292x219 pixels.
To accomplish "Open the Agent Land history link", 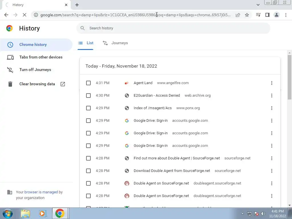I will (x=143, y=83).
